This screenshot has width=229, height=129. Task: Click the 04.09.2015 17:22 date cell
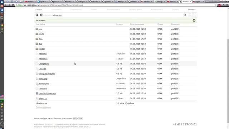pos(138,39)
